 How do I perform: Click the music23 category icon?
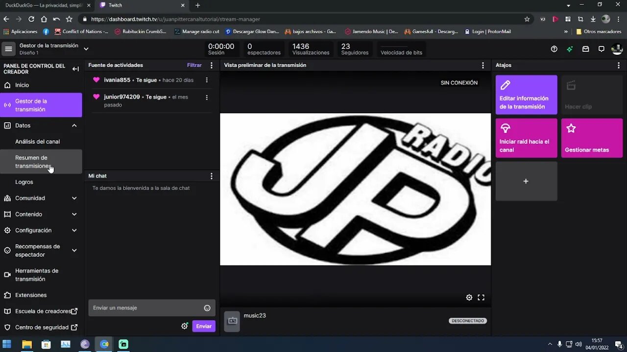click(232, 321)
